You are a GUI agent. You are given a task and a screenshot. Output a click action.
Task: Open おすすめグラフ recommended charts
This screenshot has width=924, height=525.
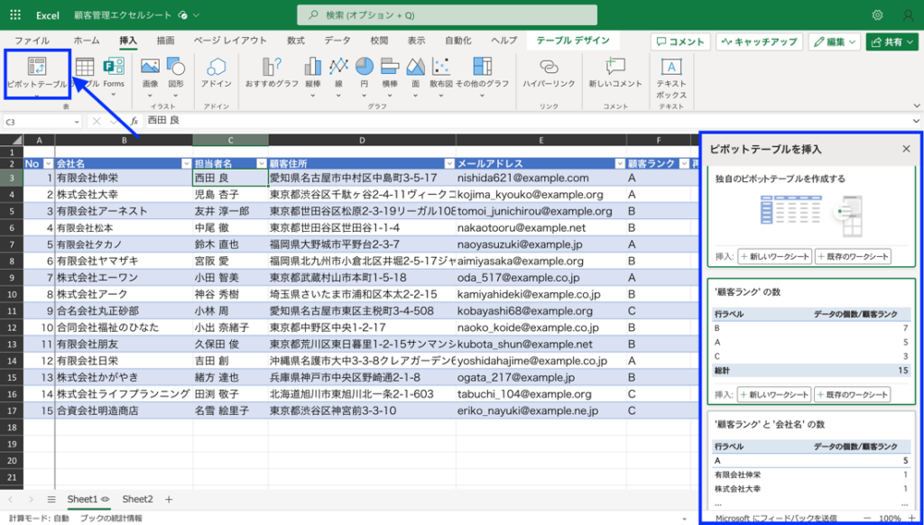pos(272,67)
